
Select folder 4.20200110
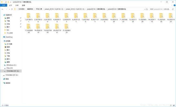tap(57, 18)
